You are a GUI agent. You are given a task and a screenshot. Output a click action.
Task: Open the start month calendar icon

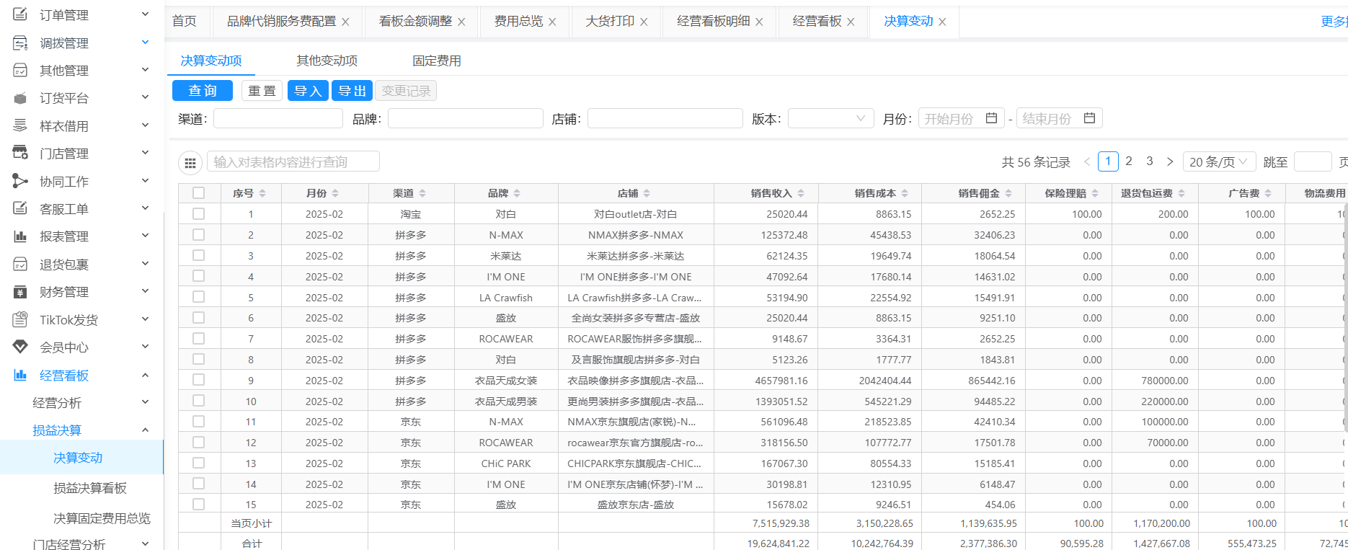tap(991, 118)
